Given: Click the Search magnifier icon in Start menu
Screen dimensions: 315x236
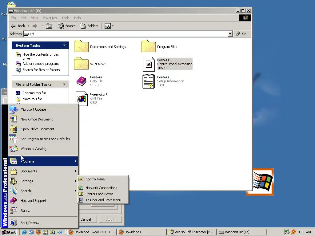Looking at the screenshot, I should pyautogui.click(x=14, y=191).
